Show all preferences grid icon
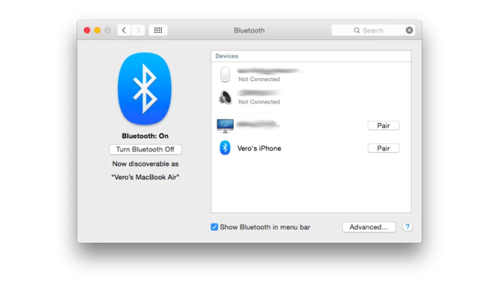The height and width of the screenshot is (288, 499). (x=158, y=30)
